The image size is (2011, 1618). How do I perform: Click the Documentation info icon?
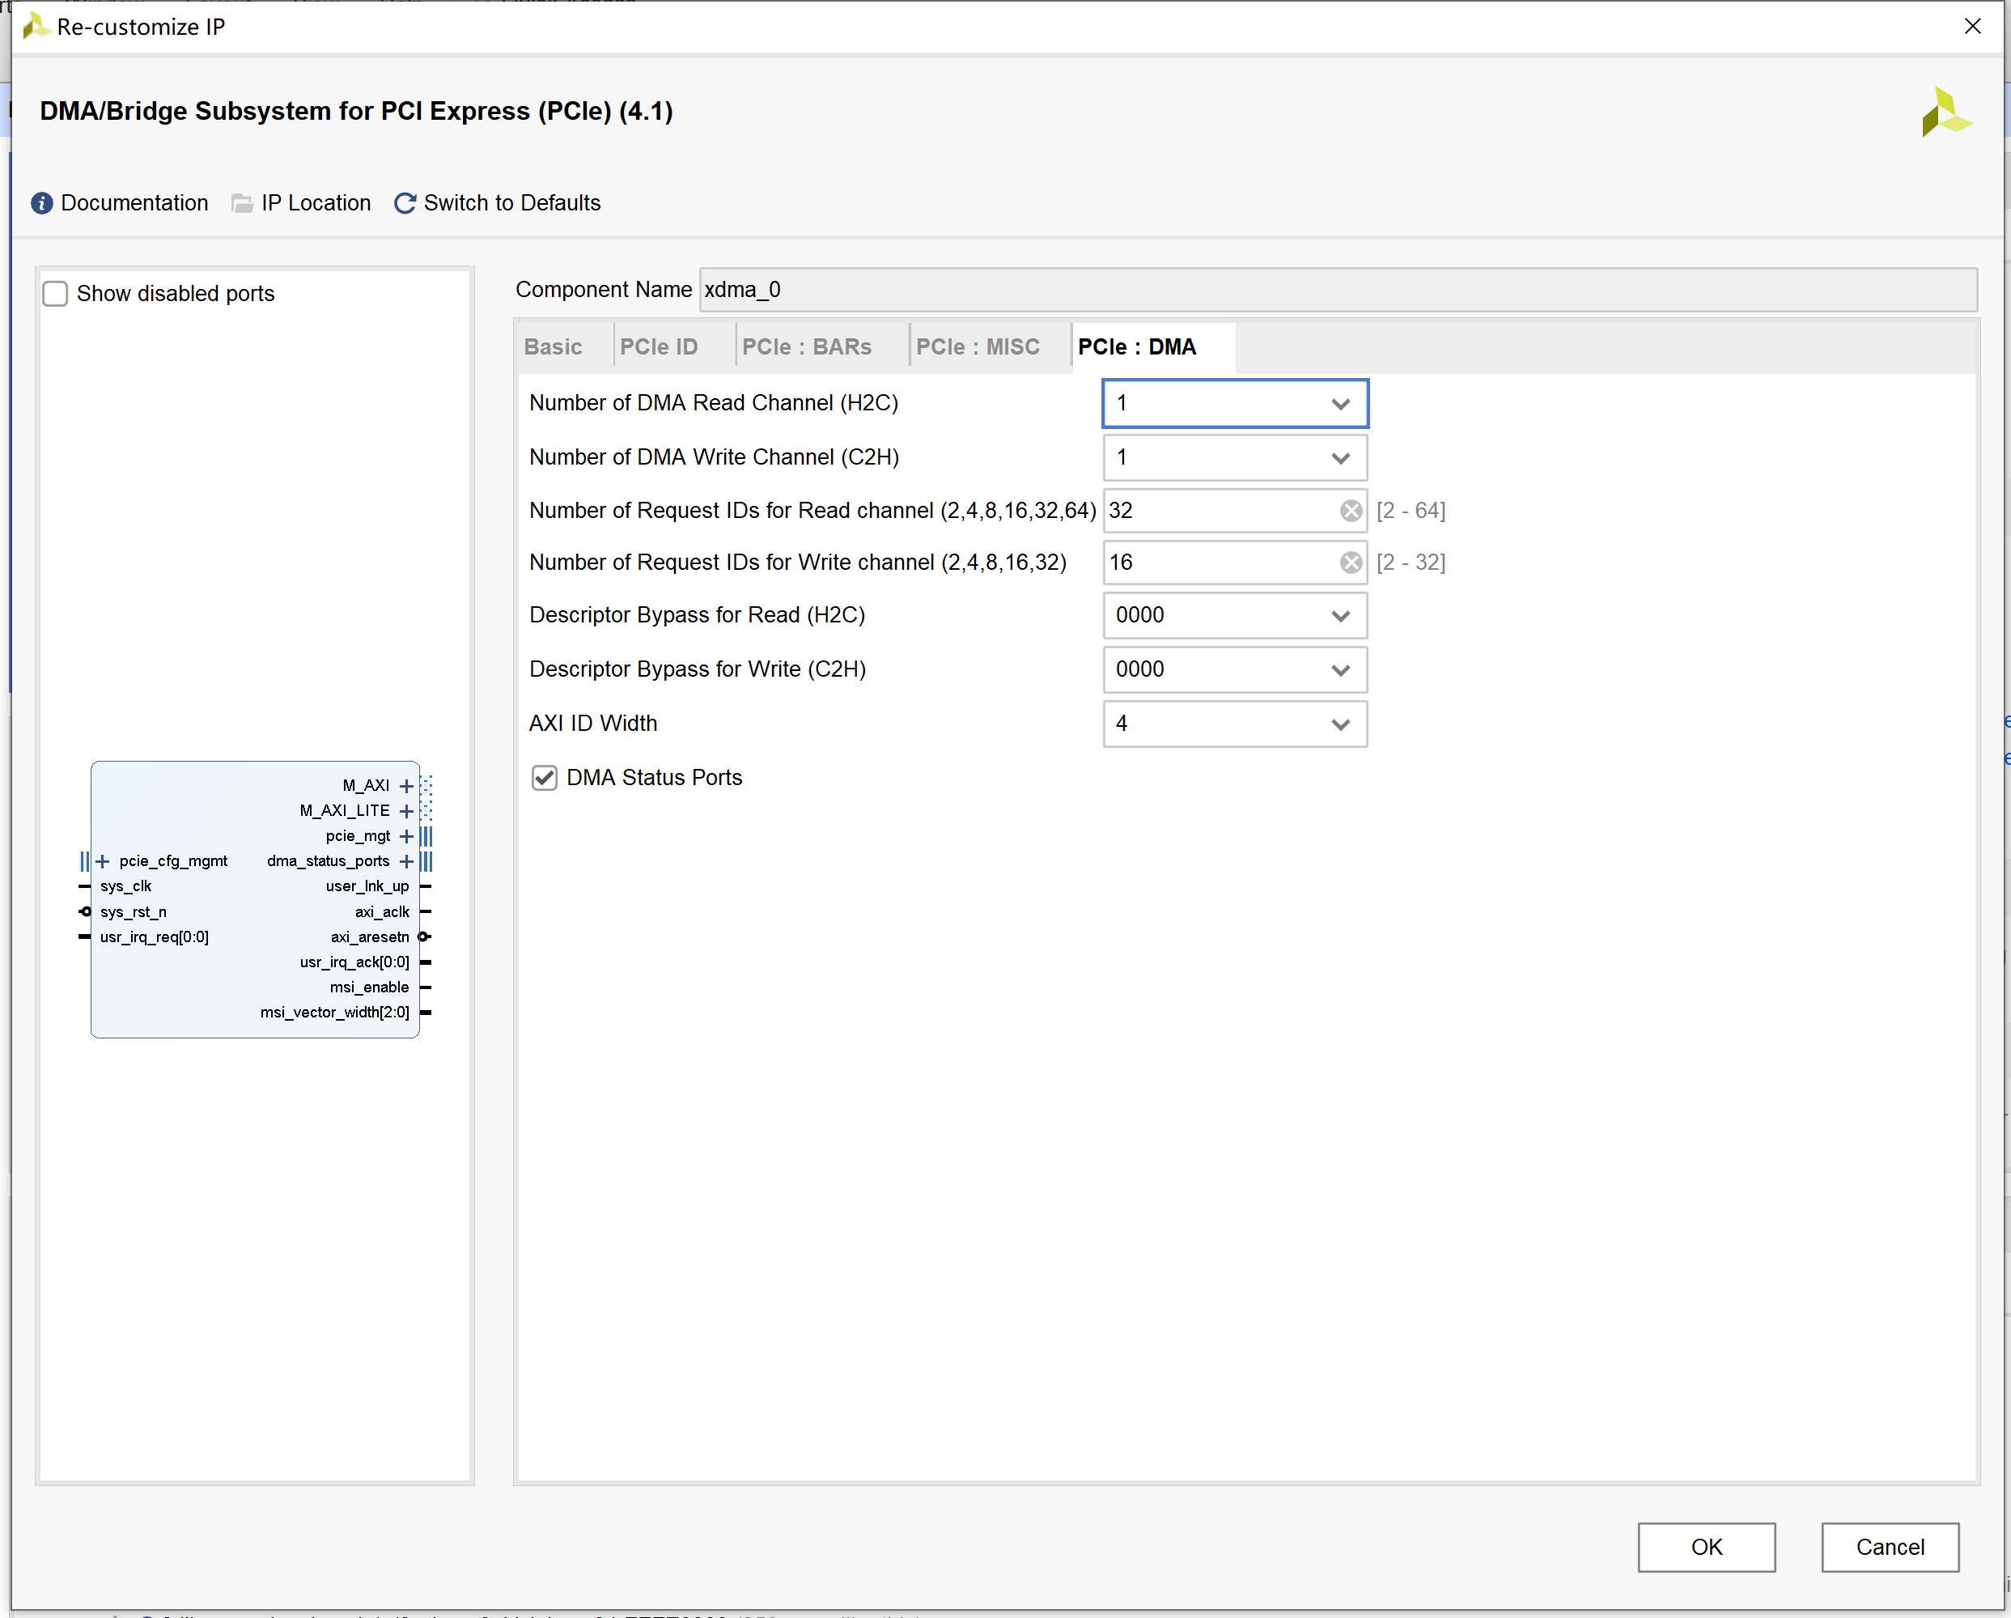(x=42, y=203)
